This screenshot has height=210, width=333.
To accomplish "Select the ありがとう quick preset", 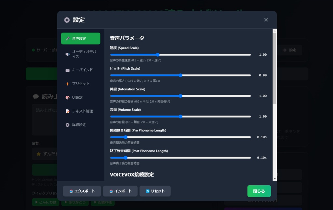I will [75, 202].
